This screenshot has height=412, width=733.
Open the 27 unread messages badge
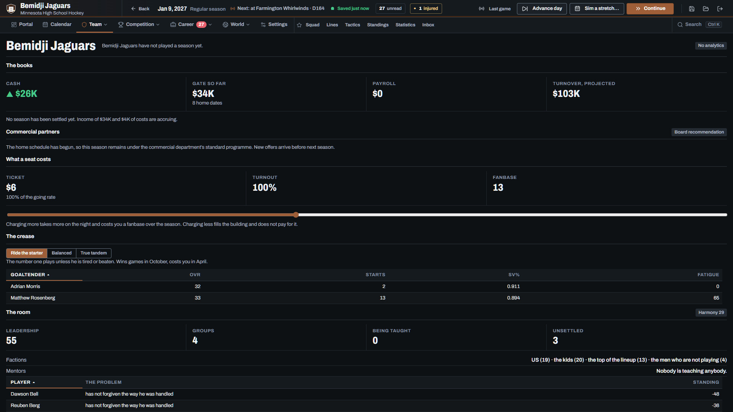pyautogui.click(x=390, y=9)
